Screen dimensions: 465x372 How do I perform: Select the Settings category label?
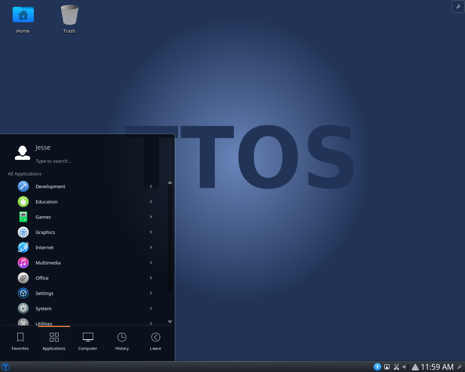44,293
